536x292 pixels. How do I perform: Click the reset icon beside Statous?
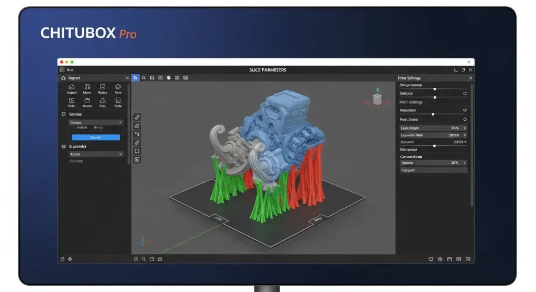[x=465, y=94]
